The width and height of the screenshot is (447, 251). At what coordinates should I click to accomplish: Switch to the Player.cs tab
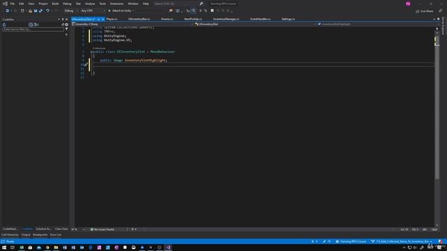coord(112,19)
